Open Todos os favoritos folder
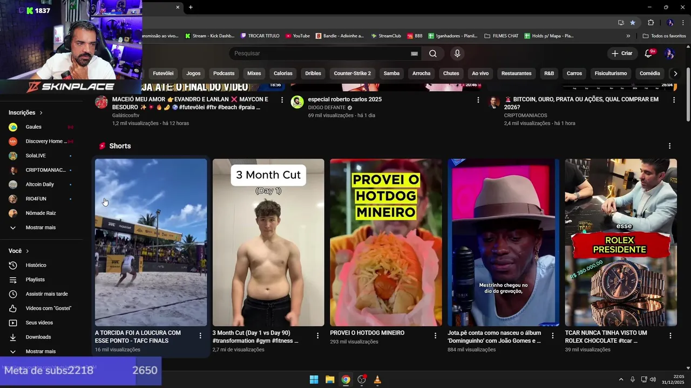691x388 pixels. [664, 36]
